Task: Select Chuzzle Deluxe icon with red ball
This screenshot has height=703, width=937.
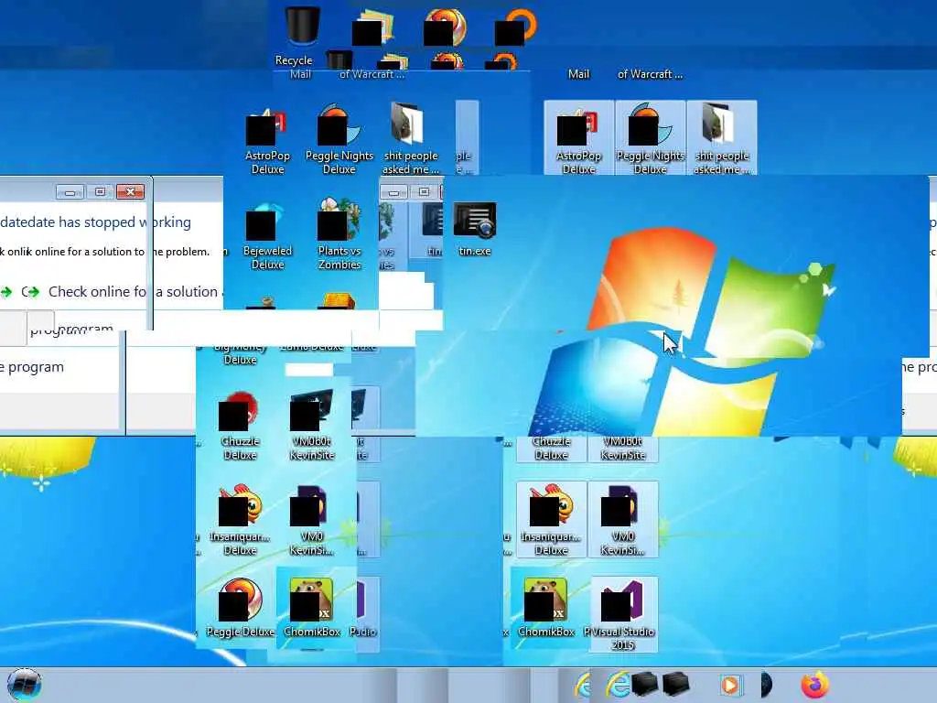Action: [240, 427]
